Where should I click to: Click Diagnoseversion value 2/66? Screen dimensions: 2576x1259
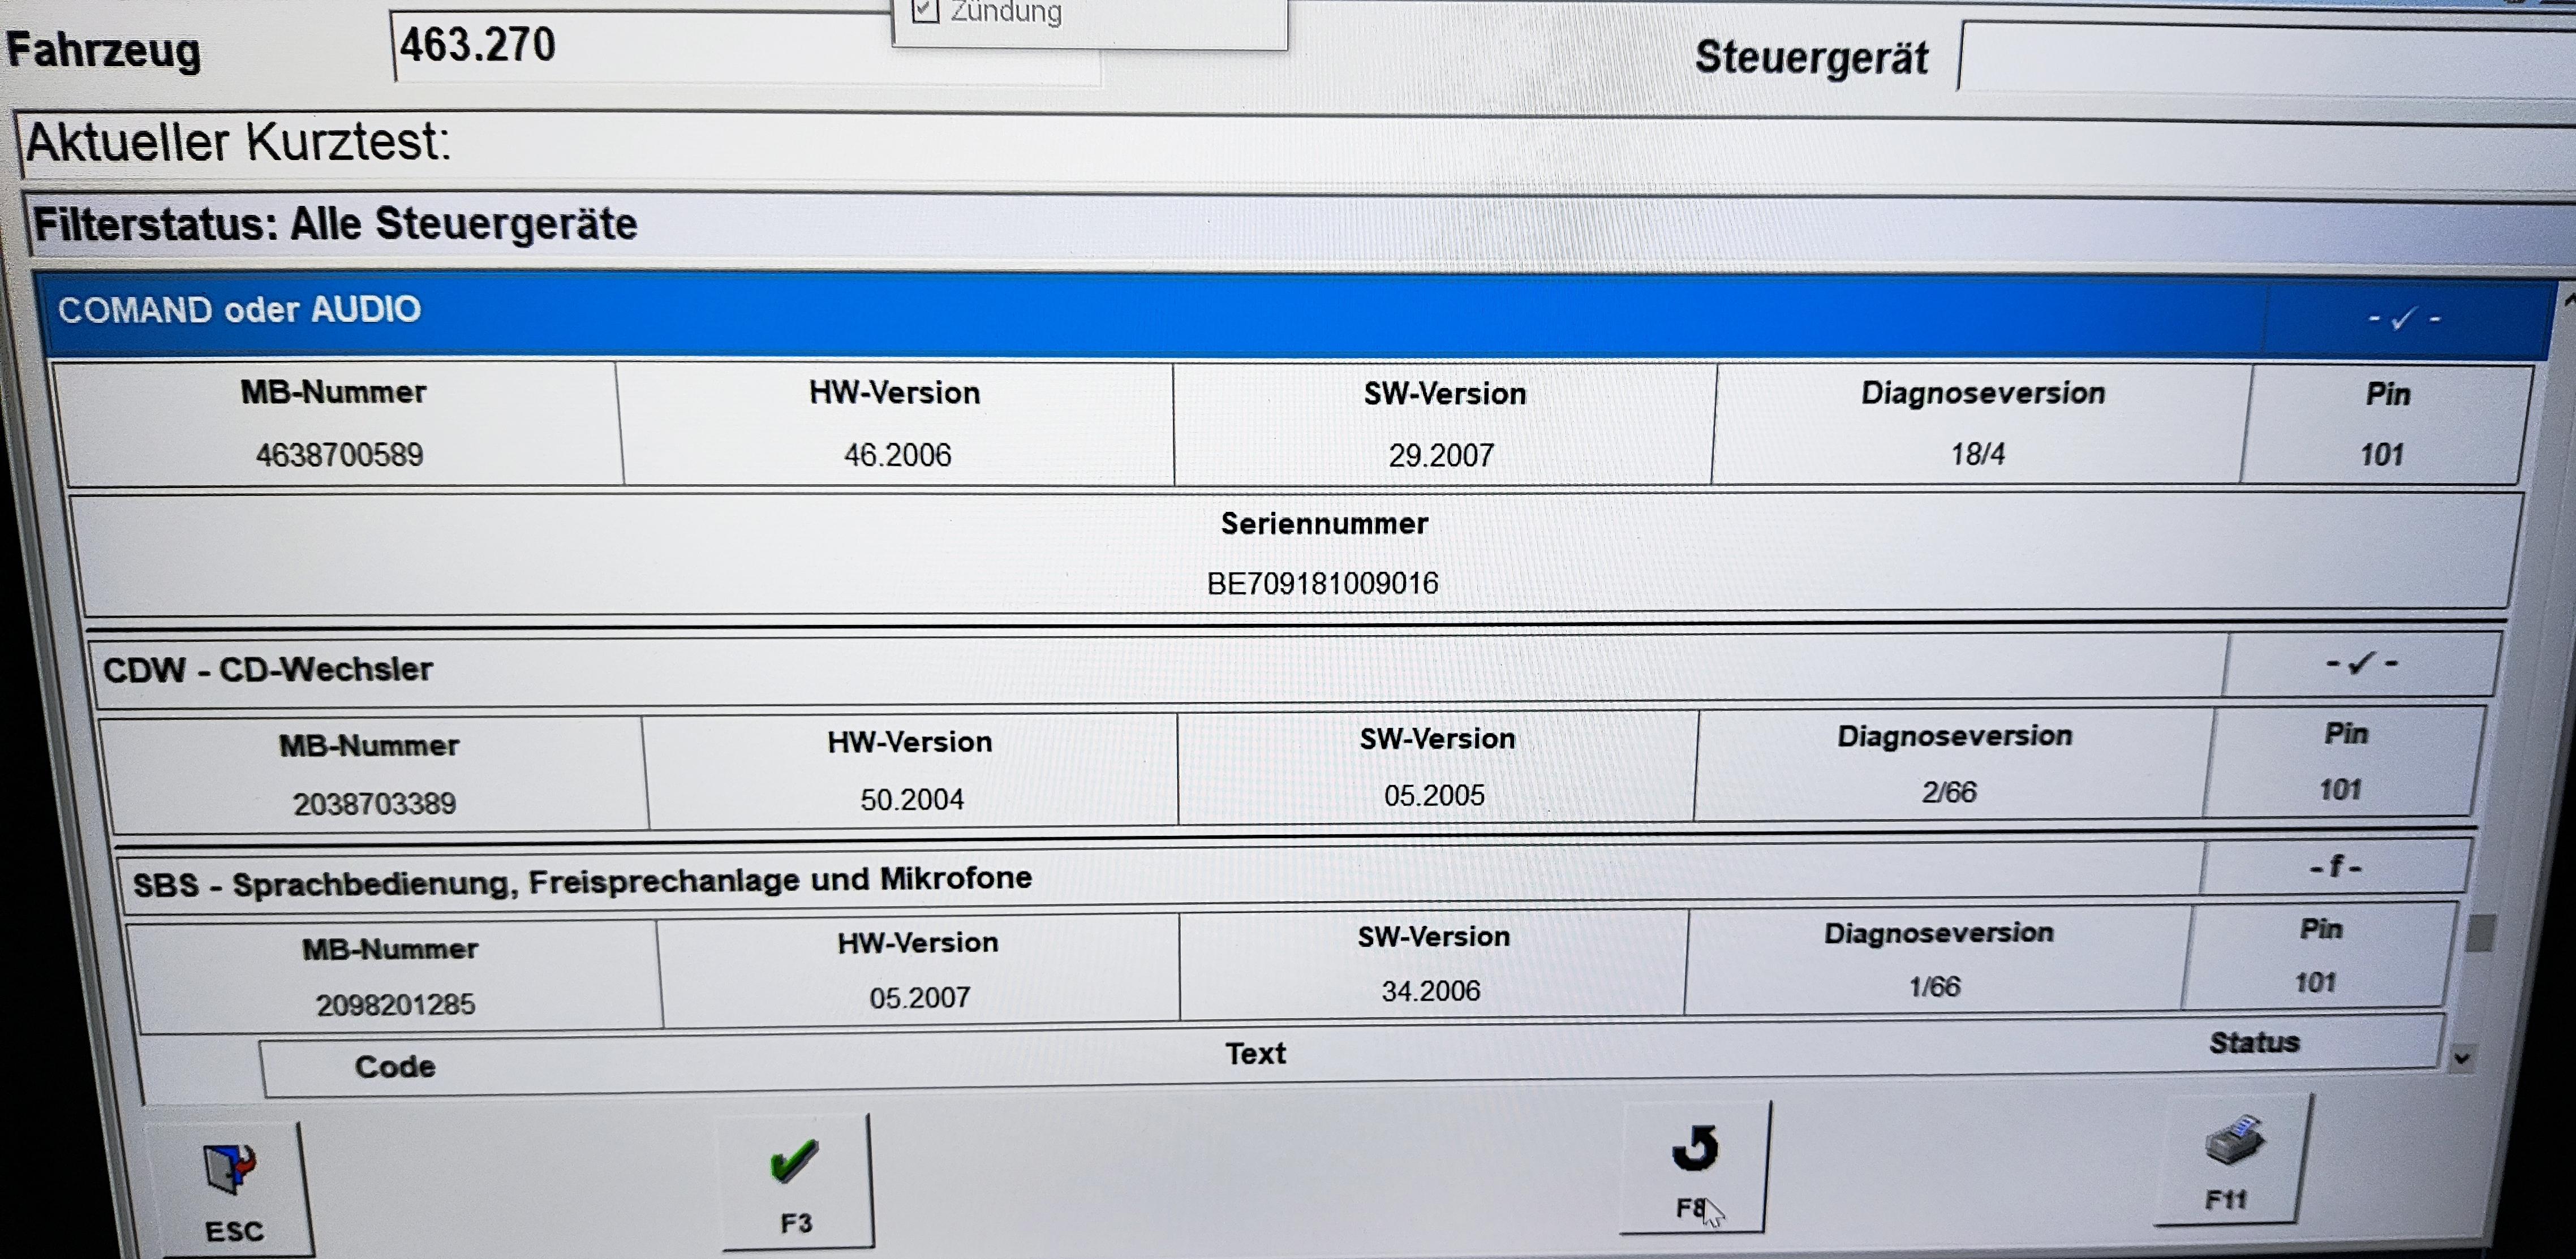[1949, 792]
